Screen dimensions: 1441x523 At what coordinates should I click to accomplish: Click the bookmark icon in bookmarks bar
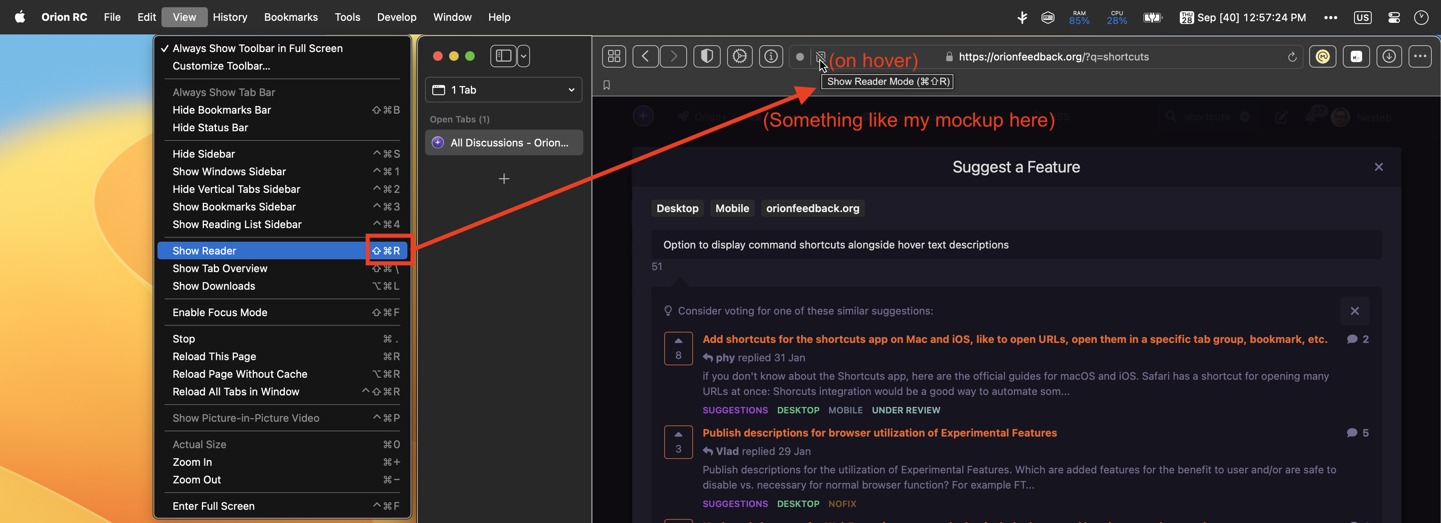tap(607, 85)
